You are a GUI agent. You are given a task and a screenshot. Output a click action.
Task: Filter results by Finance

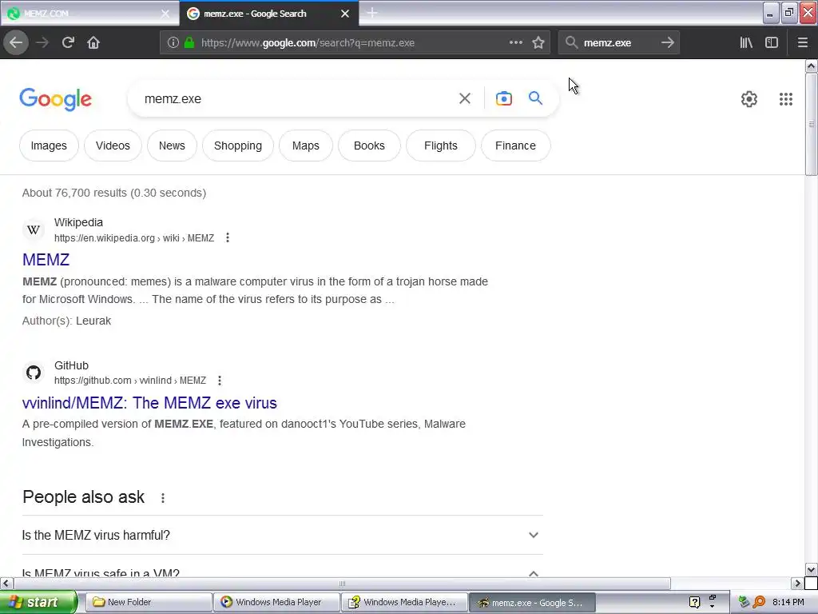(x=515, y=146)
